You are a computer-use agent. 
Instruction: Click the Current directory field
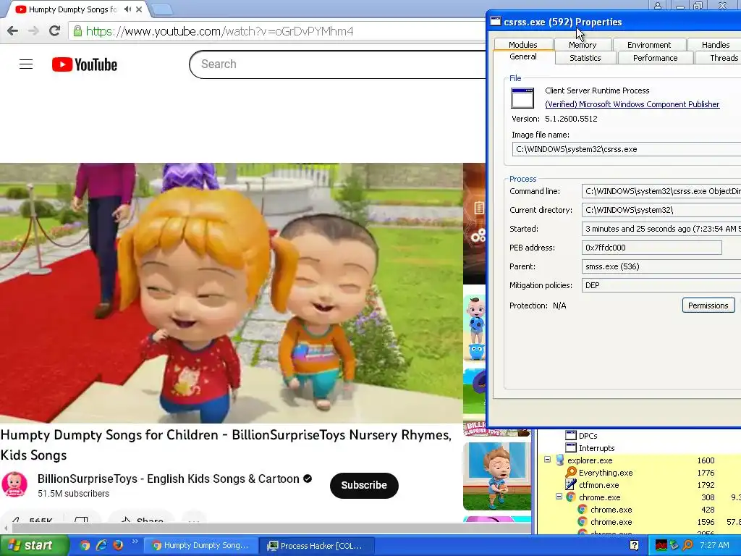tap(661, 210)
